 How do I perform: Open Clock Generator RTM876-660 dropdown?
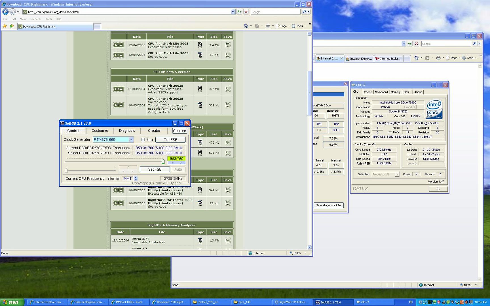click(131, 139)
